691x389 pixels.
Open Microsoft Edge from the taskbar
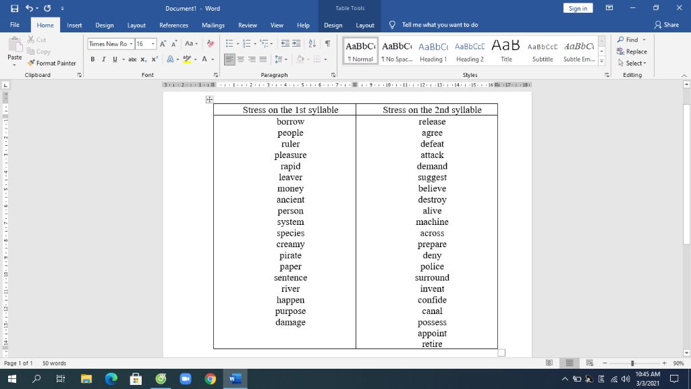pos(111,379)
